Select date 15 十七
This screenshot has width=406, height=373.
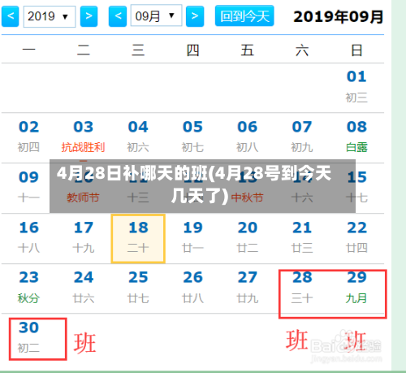tap(356, 188)
